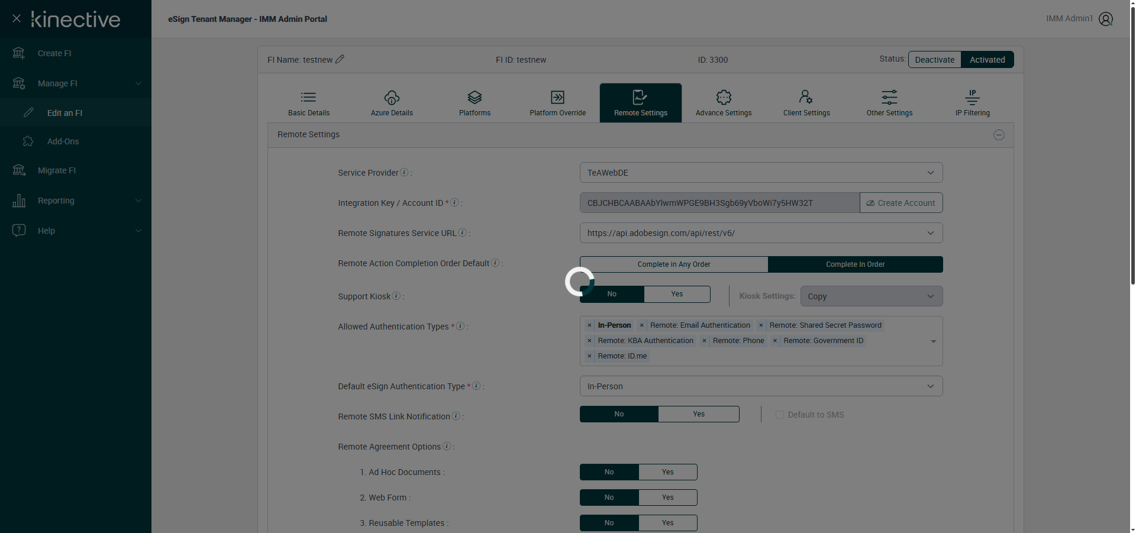Check the Default to SMS checkbox

click(780, 415)
